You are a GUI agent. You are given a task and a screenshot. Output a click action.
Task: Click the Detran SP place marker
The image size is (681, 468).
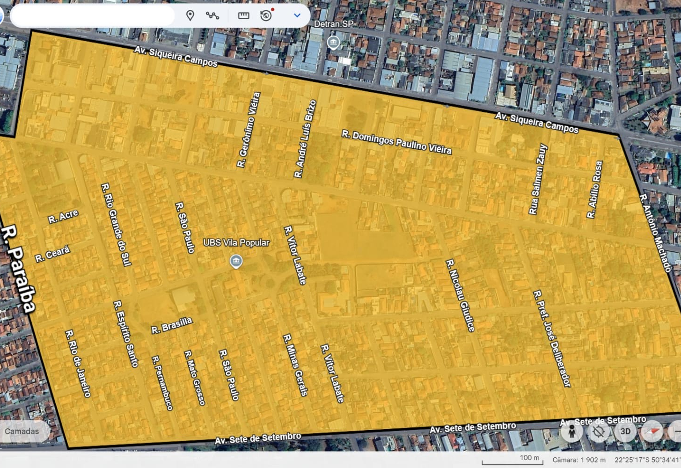coord(333,43)
